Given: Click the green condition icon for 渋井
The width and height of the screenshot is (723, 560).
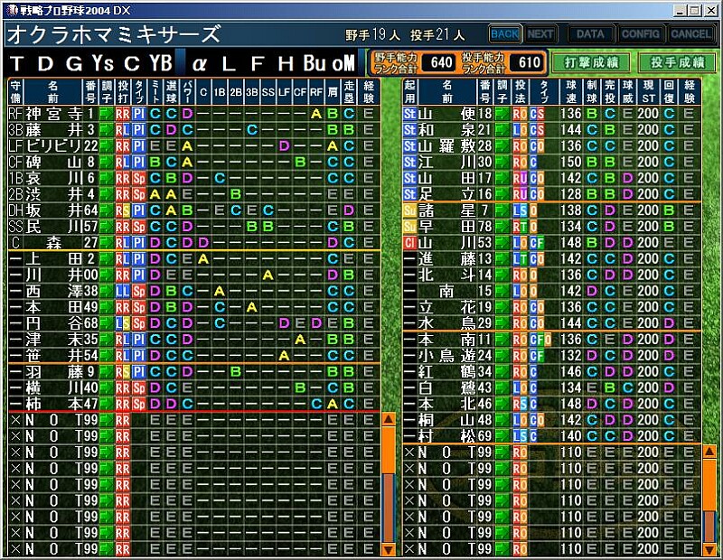Looking at the screenshot, I should coord(107,194).
